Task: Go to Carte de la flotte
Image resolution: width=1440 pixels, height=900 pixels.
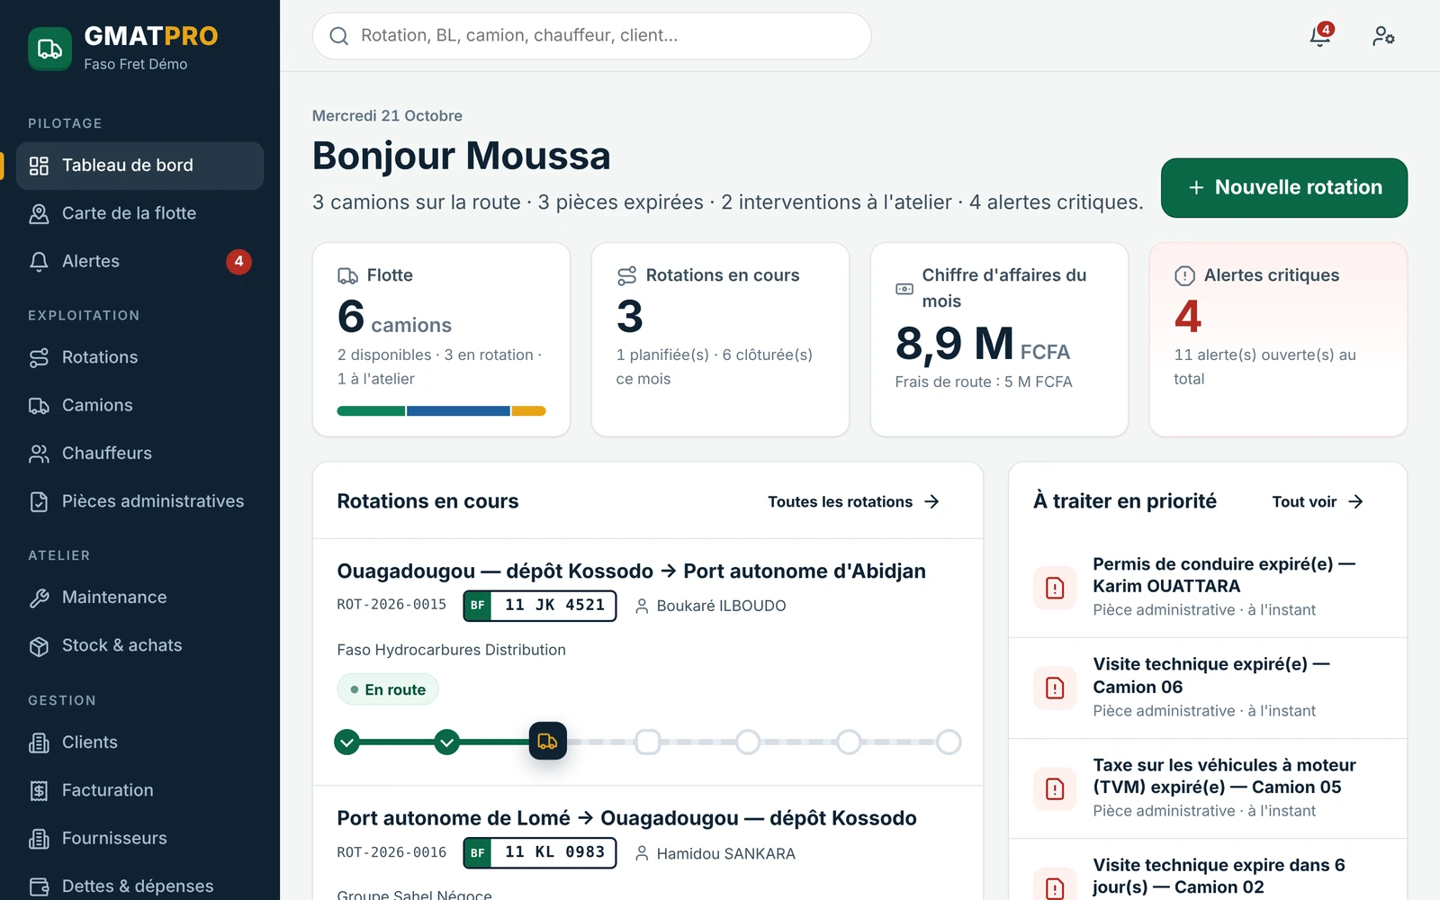Action: click(x=139, y=213)
